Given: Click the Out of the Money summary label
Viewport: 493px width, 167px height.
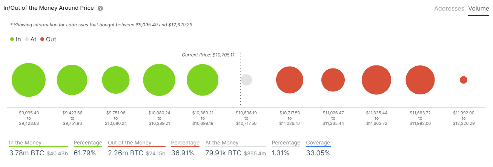Looking at the screenshot, I should click(x=129, y=143).
